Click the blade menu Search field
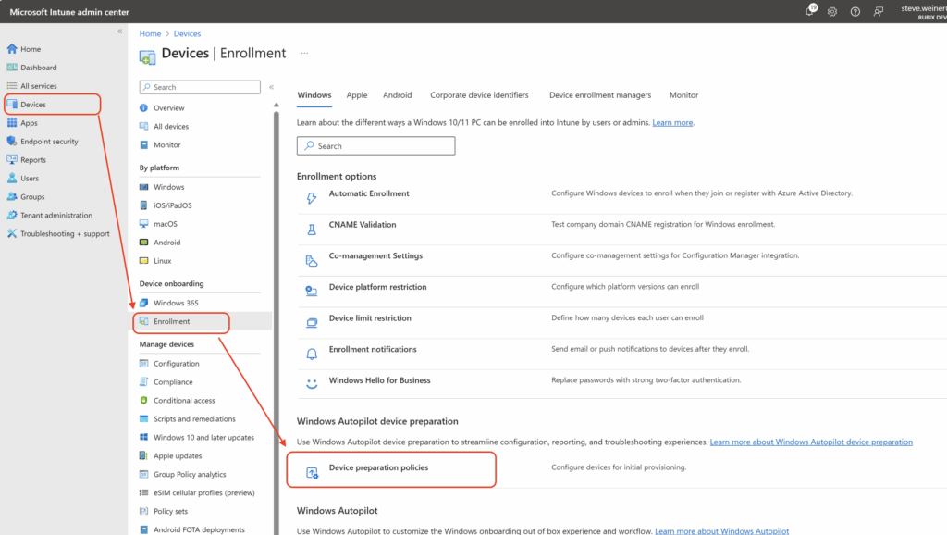Image resolution: width=947 pixels, height=535 pixels. (x=200, y=87)
